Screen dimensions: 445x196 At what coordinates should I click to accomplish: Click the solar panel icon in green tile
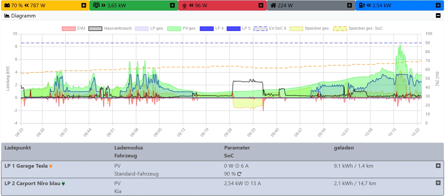click(x=96, y=5)
